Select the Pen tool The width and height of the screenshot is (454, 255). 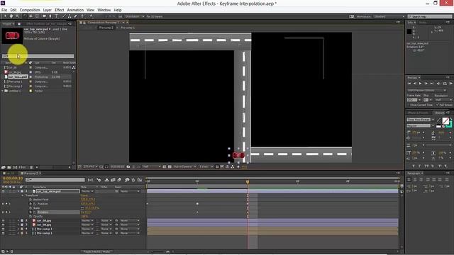pyautogui.click(x=50, y=16)
